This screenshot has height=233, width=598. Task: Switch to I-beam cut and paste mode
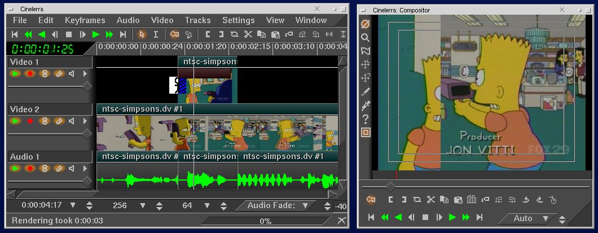[156, 34]
